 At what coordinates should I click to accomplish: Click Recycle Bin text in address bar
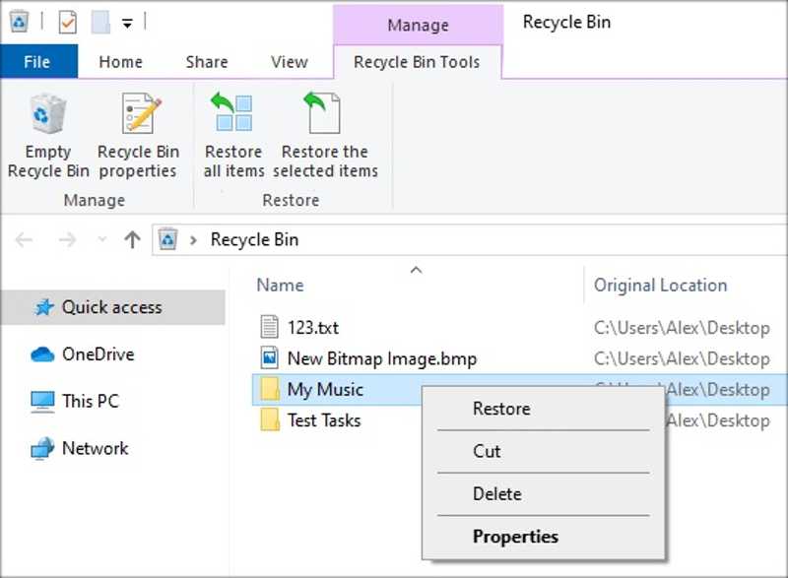pos(254,239)
